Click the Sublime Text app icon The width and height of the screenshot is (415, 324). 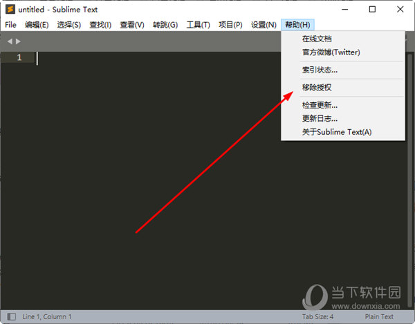[x=10, y=9]
